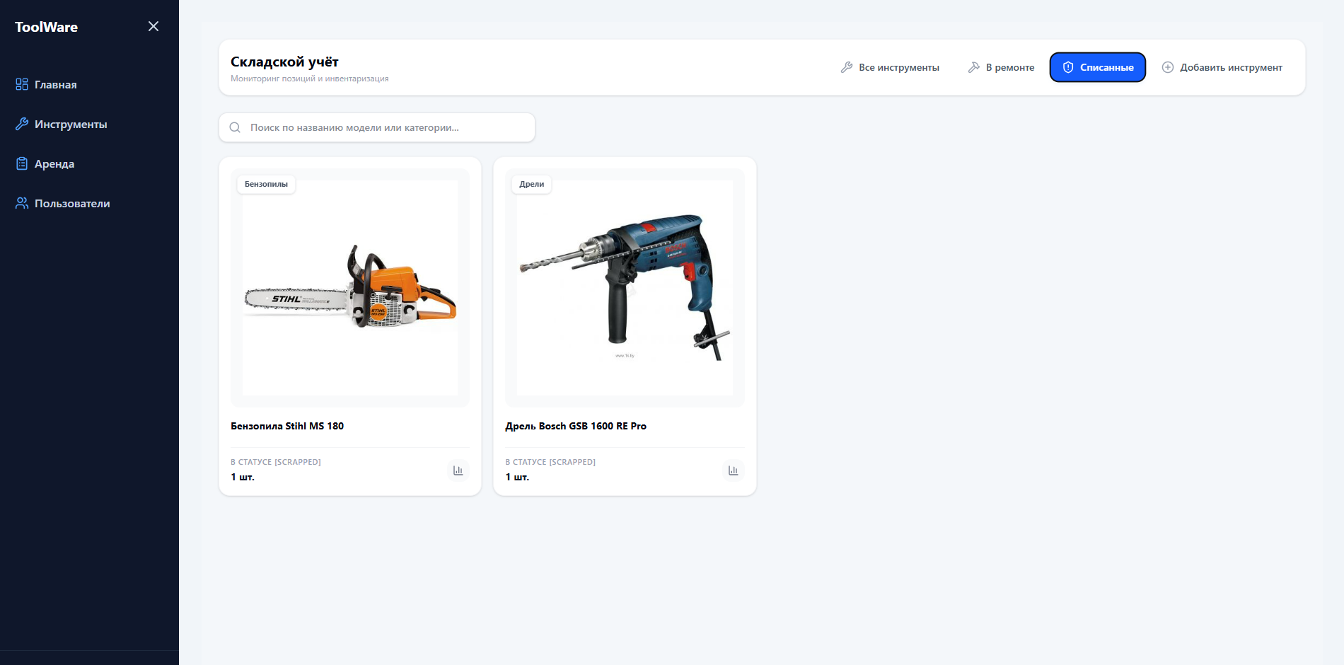Click the hammer icon in В ремонте

pyautogui.click(x=974, y=67)
